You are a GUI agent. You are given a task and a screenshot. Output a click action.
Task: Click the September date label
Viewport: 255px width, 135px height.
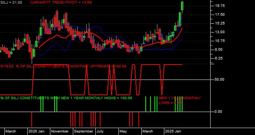[x=83, y=131]
